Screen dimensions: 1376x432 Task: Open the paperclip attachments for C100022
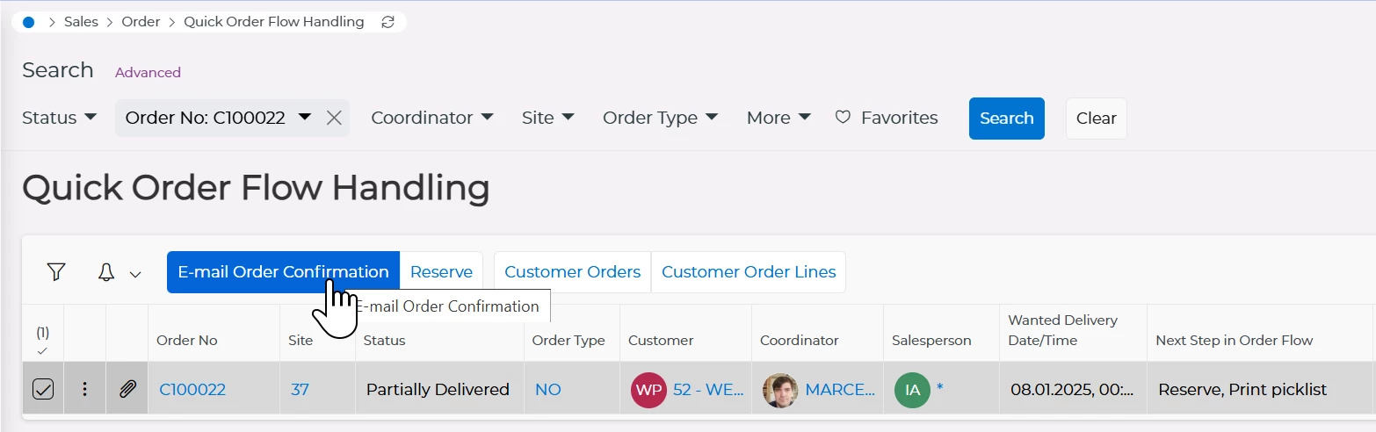[127, 389]
